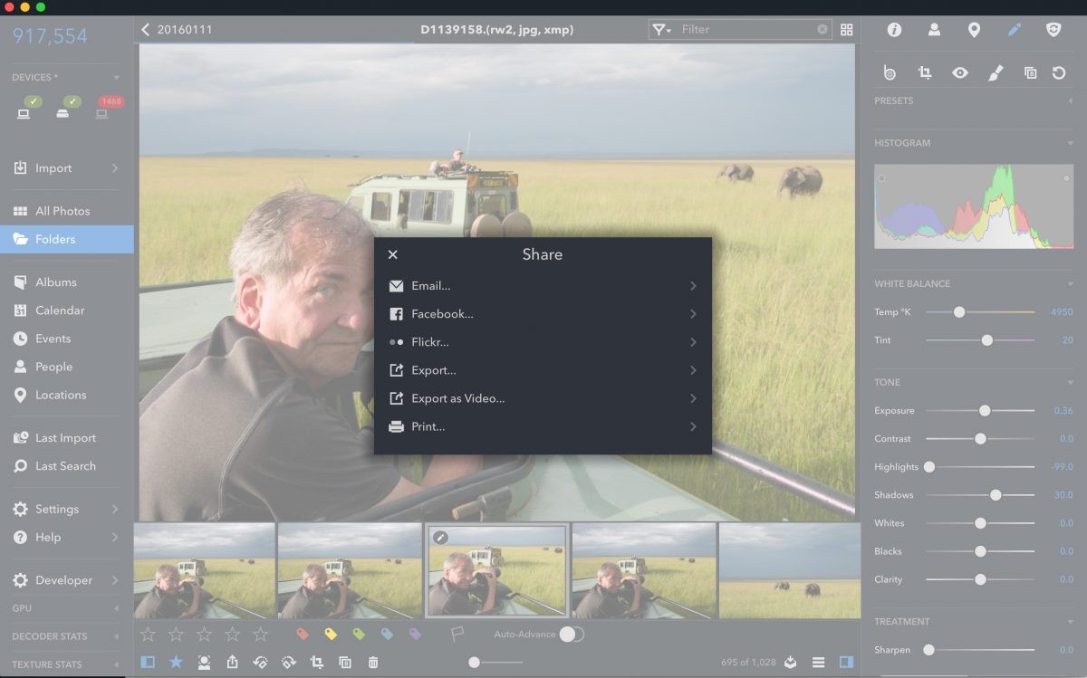Switch to the grid view icon near Filter
The height and width of the screenshot is (678, 1087).
[847, 30]
